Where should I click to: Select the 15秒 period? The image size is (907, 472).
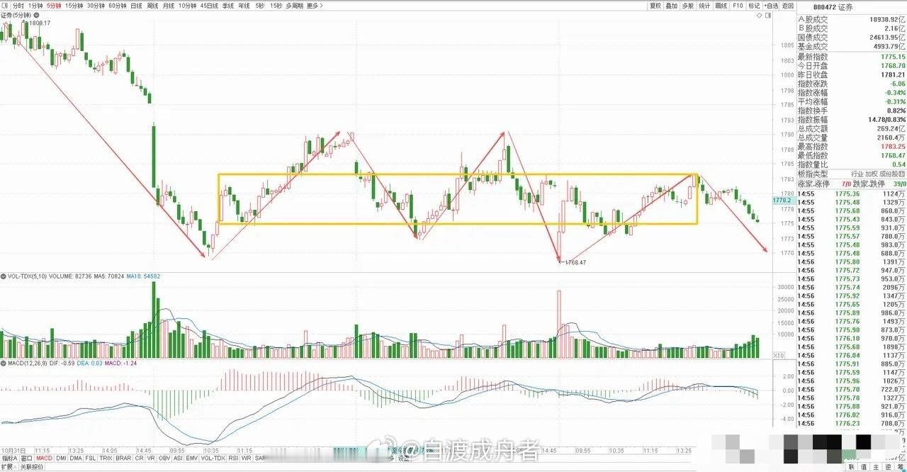coord(276,6)
